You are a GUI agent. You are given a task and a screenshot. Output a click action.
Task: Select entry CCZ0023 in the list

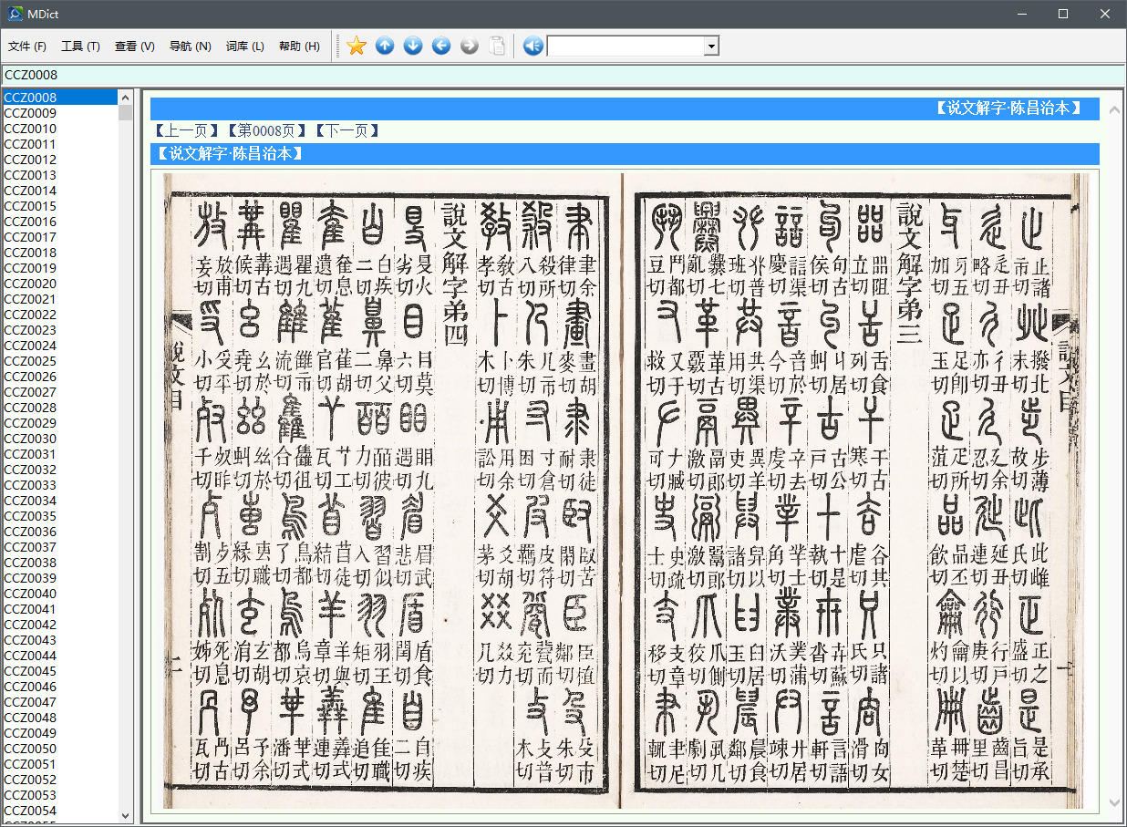(59, 330)
